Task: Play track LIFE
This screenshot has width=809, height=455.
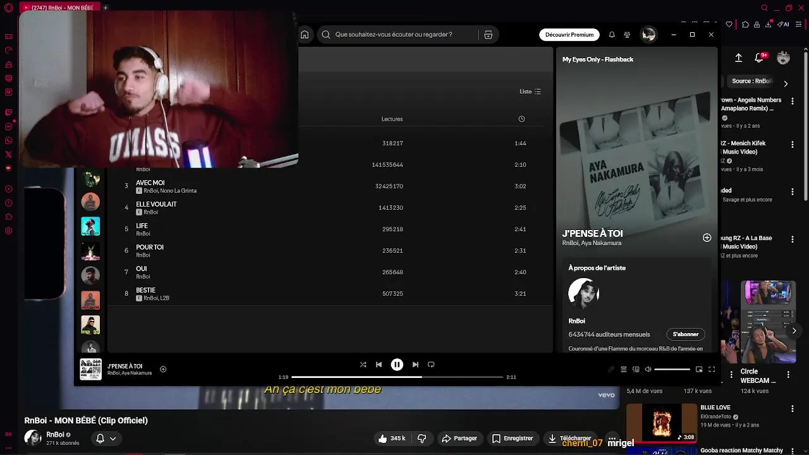Action: (142, 226)
